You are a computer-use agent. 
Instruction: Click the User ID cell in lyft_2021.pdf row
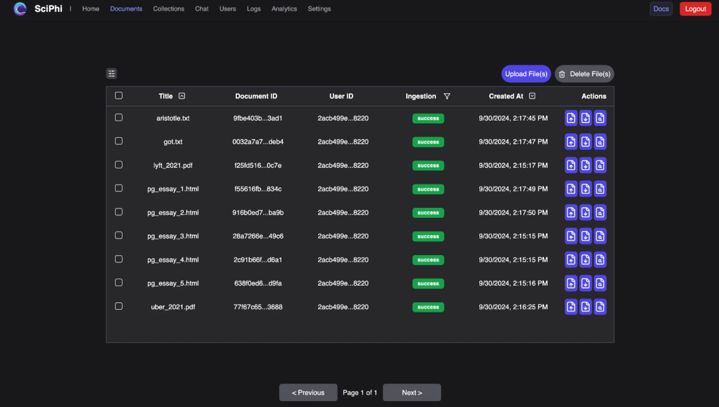[x=343, y=165]
